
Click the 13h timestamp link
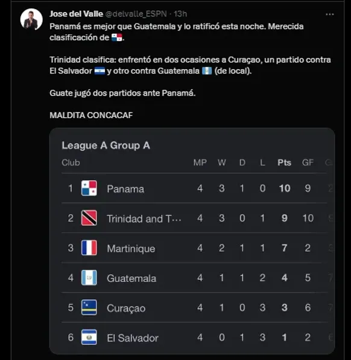pos(180,14)
